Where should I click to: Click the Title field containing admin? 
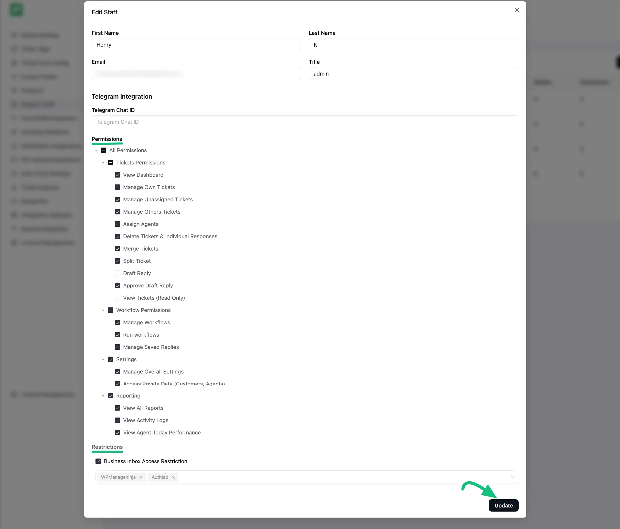(x=413, y=74)
